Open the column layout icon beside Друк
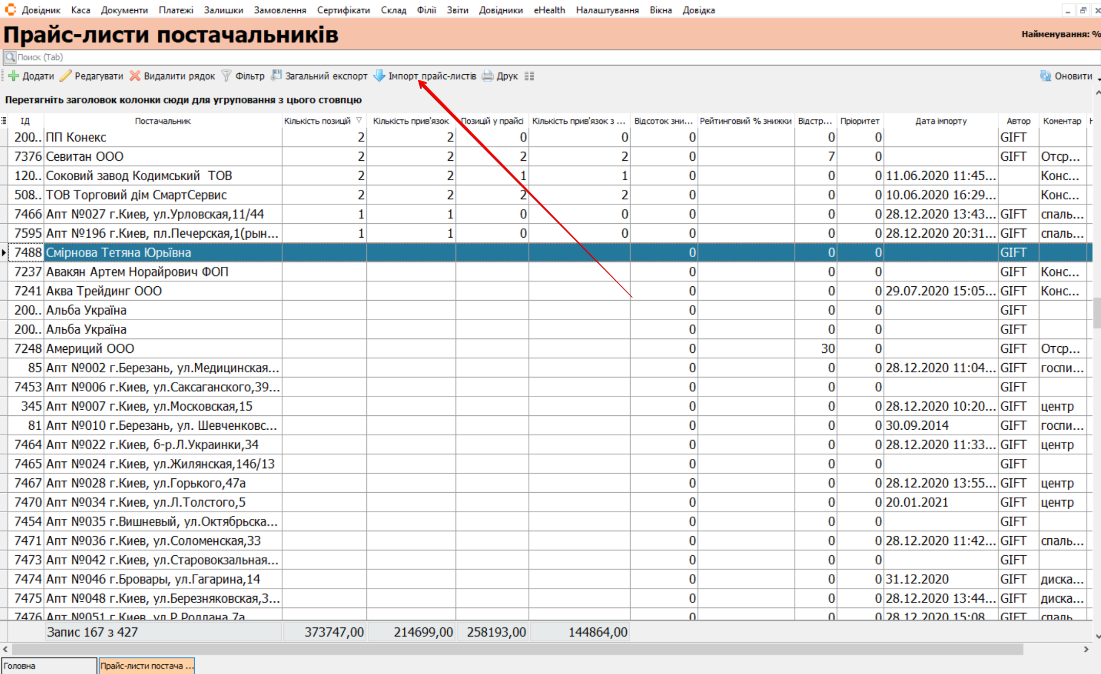 (529, 76)
